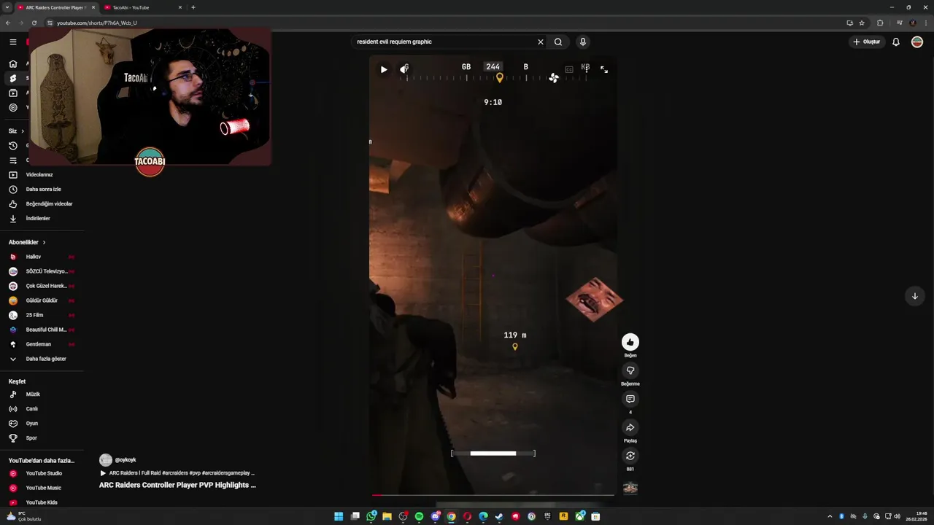Bookmark this page with the star
Viewport: 934px width, 525px height.
862,23
